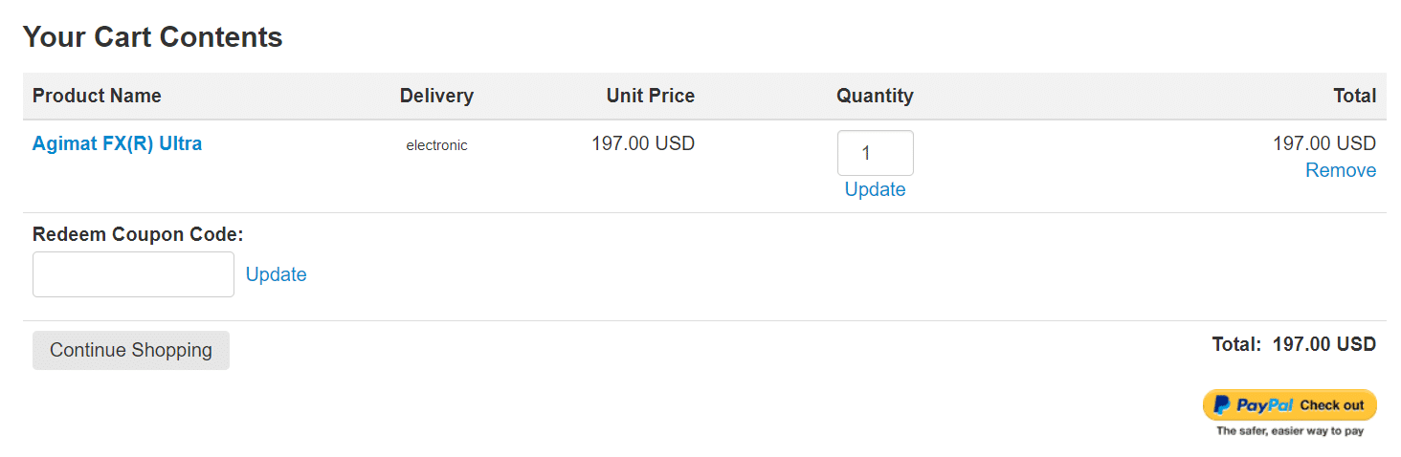
Task: Remove the Agimat FX(R) Ultra item from cart
Action: tap(1341, 170)
